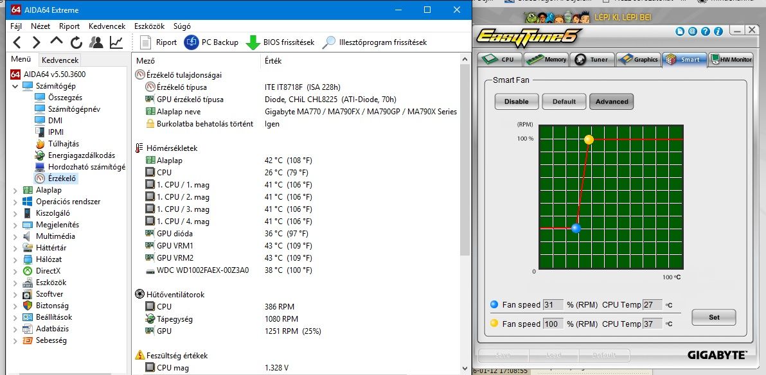The width and height of the screenshot is (766, 375).
Task: Click the yellow Fan speed 100 percent field
Action: (553, 323)
